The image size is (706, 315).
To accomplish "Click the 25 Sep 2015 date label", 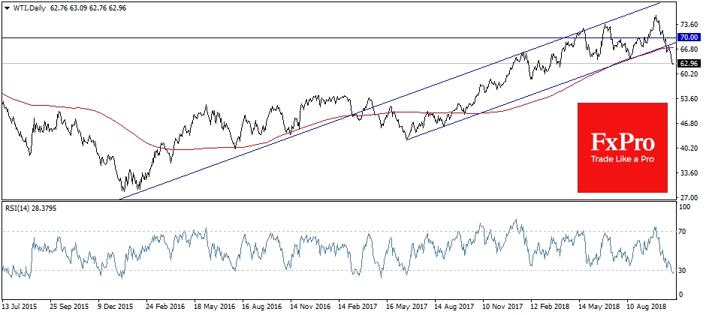I will (68, 306).
